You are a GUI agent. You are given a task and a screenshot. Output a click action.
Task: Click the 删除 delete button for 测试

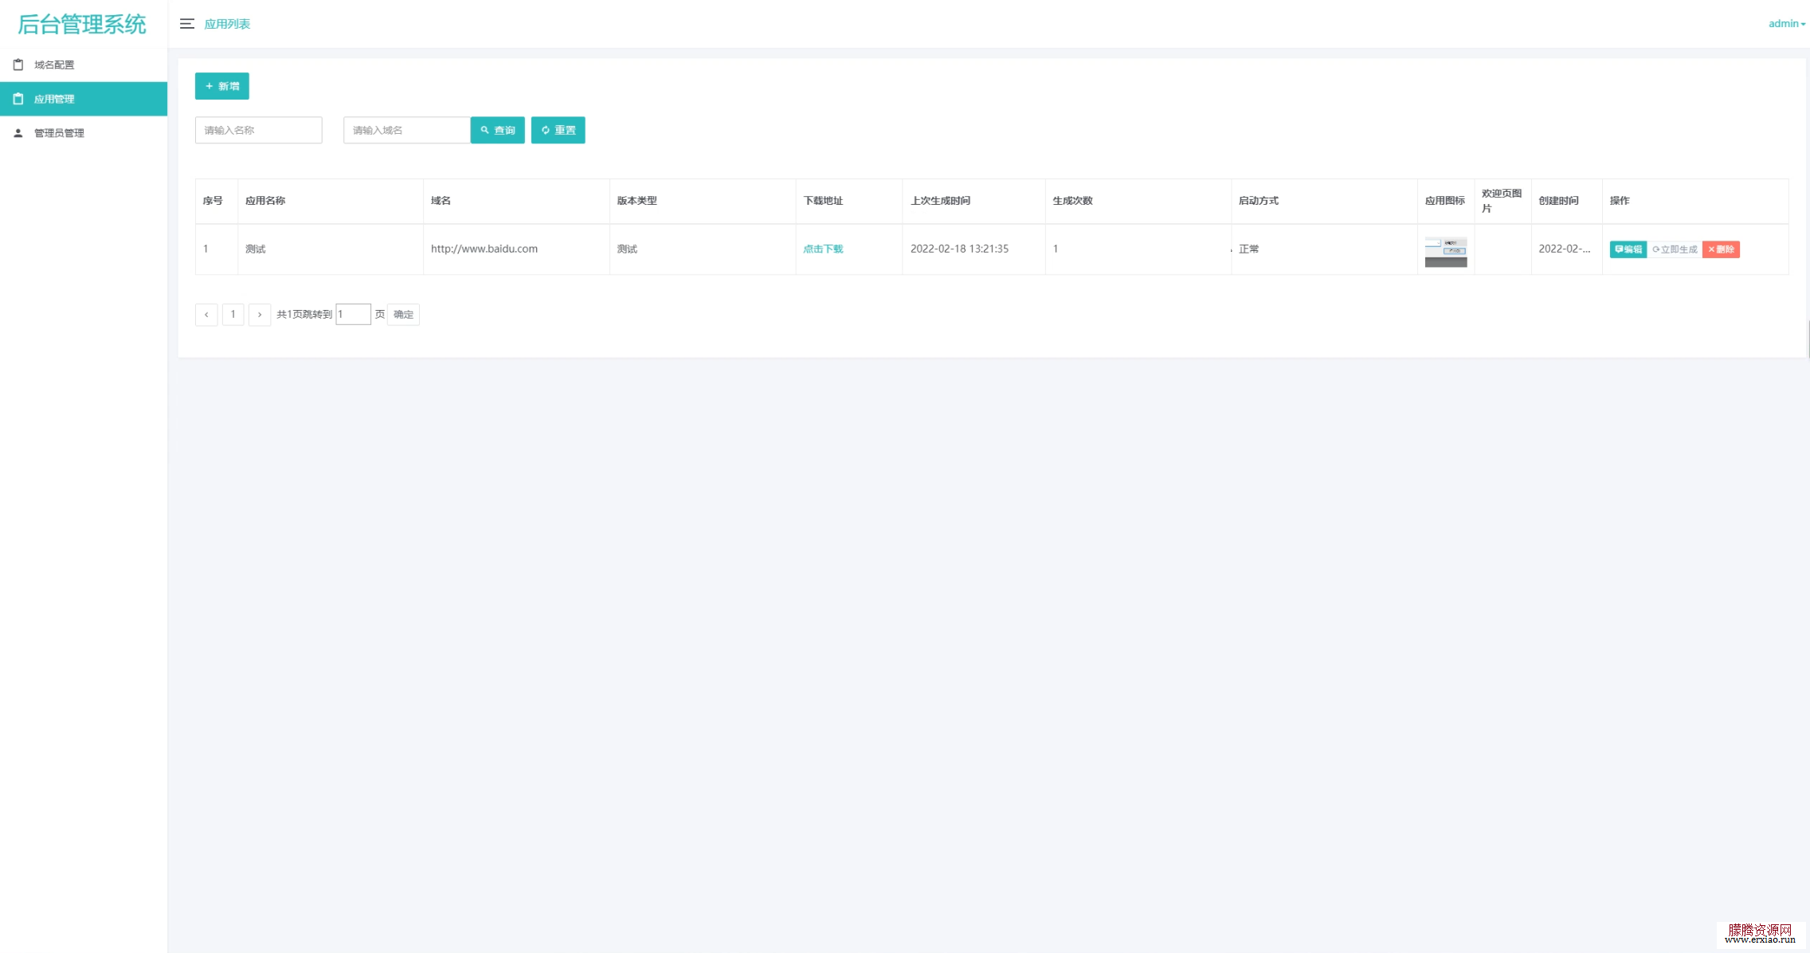coord(1721,249)
